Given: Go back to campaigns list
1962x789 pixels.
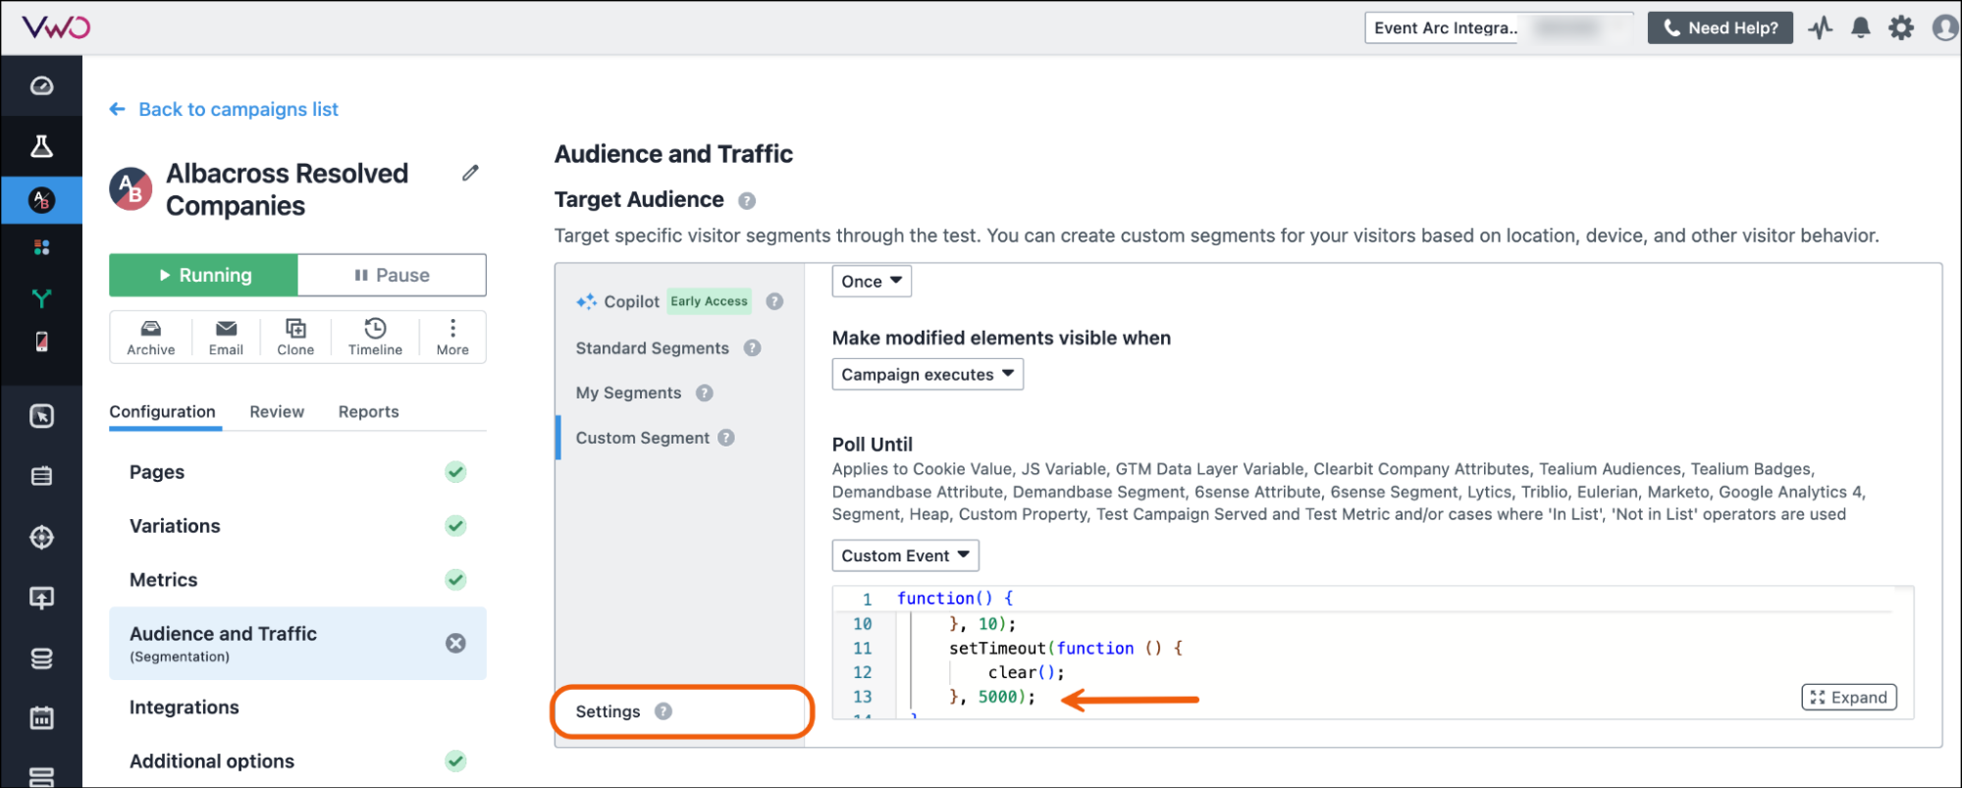Looking at the screenshot, I should (x=224, y=109).
